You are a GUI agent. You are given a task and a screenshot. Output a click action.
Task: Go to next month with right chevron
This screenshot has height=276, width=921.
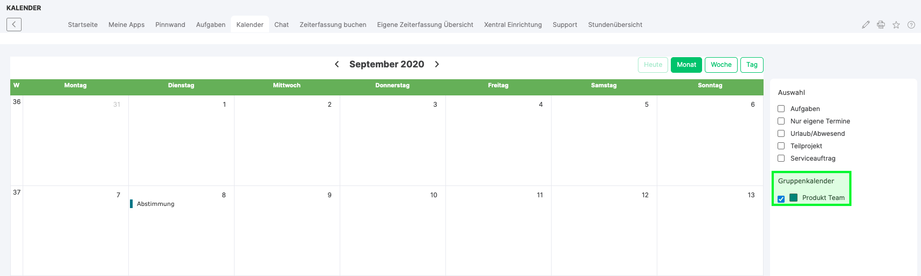tap(437, 64)
